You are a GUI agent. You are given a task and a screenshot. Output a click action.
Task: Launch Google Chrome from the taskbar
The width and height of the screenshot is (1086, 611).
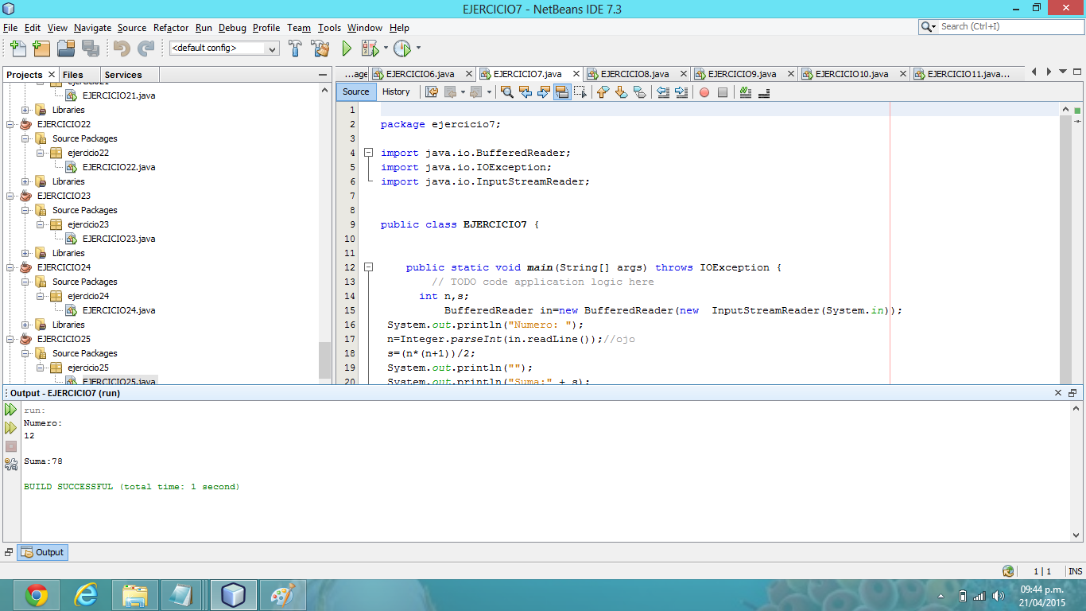click(37, 594)
